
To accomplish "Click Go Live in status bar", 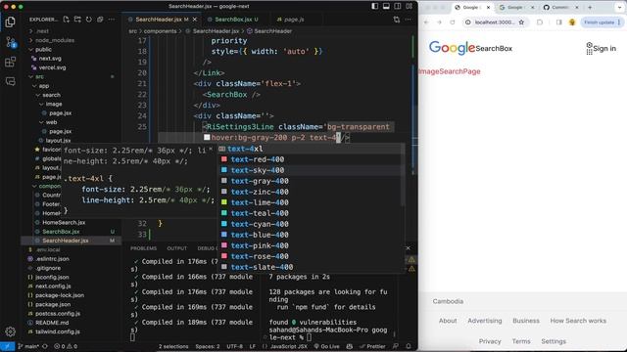I will (x=326, y=346).
